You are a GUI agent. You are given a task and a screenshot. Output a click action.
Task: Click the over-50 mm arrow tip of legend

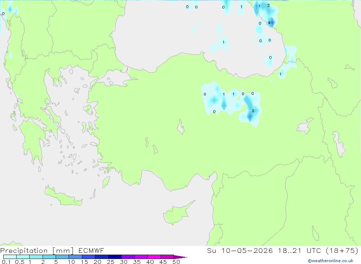[x=180, y=257]
